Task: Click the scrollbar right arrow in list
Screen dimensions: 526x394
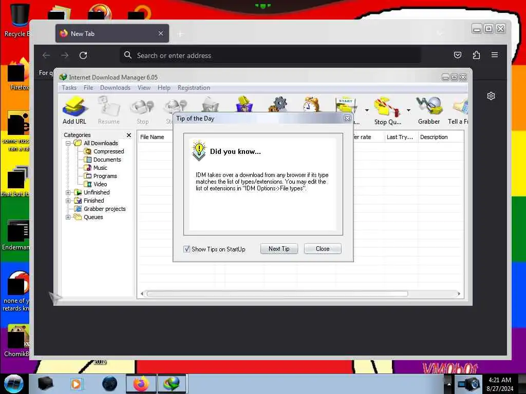Action: click(459, 294)
